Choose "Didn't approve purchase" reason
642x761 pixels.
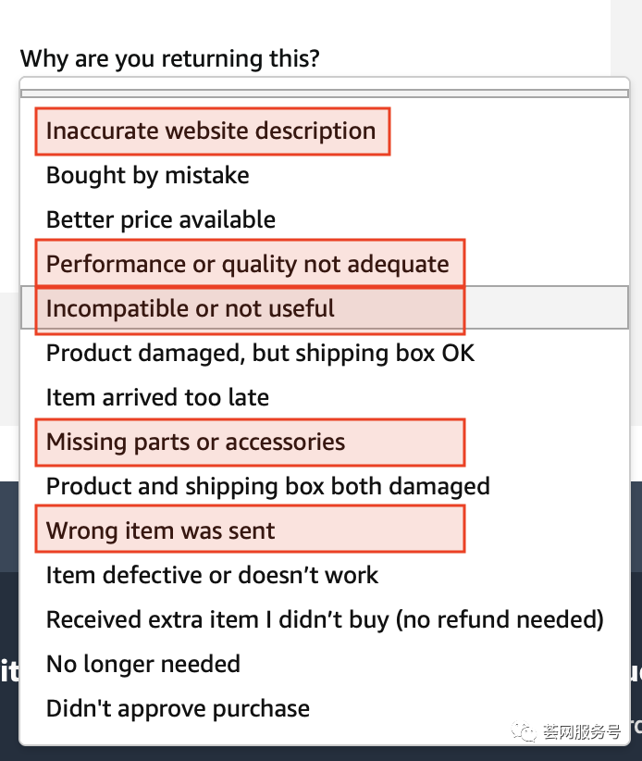178,708
